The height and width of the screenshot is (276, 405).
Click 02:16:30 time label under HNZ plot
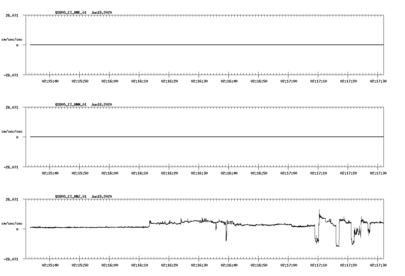point(199,265)
